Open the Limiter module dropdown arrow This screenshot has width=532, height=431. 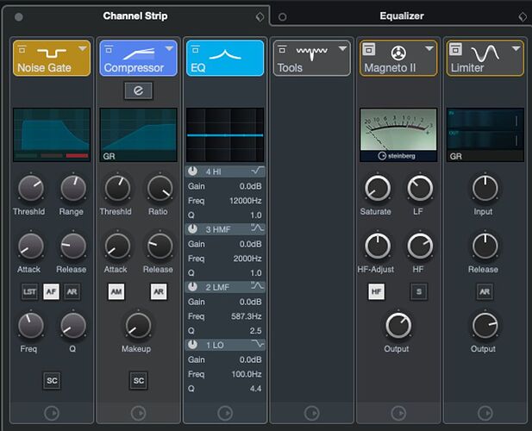(x=516, y=49)
